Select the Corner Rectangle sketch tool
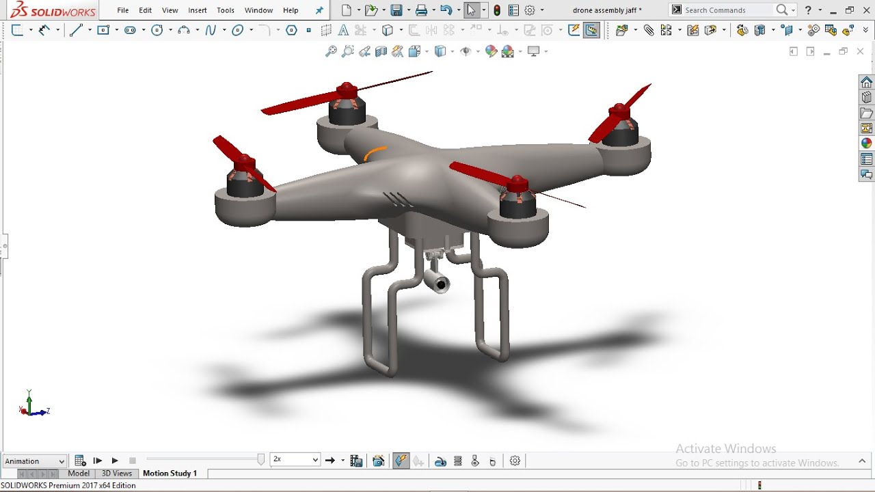Image resolution: width=875 pixels, height=492 pixels. [103, 30]
